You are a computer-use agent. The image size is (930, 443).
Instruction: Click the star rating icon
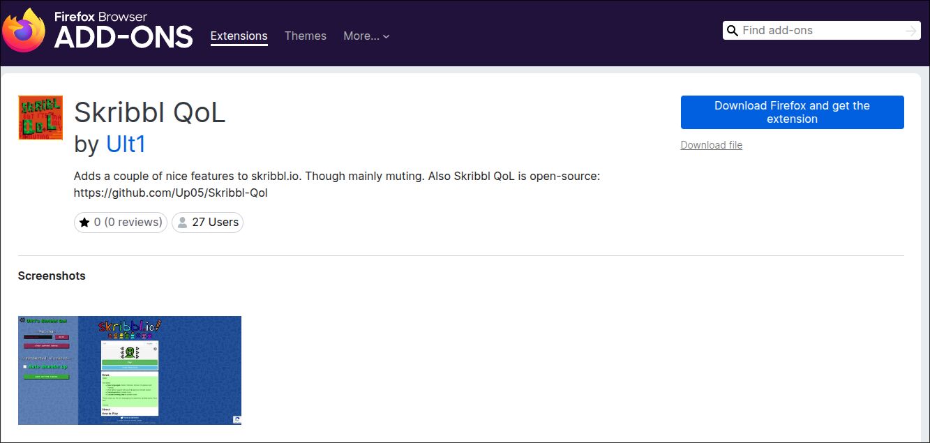click(x=84, y=223)
